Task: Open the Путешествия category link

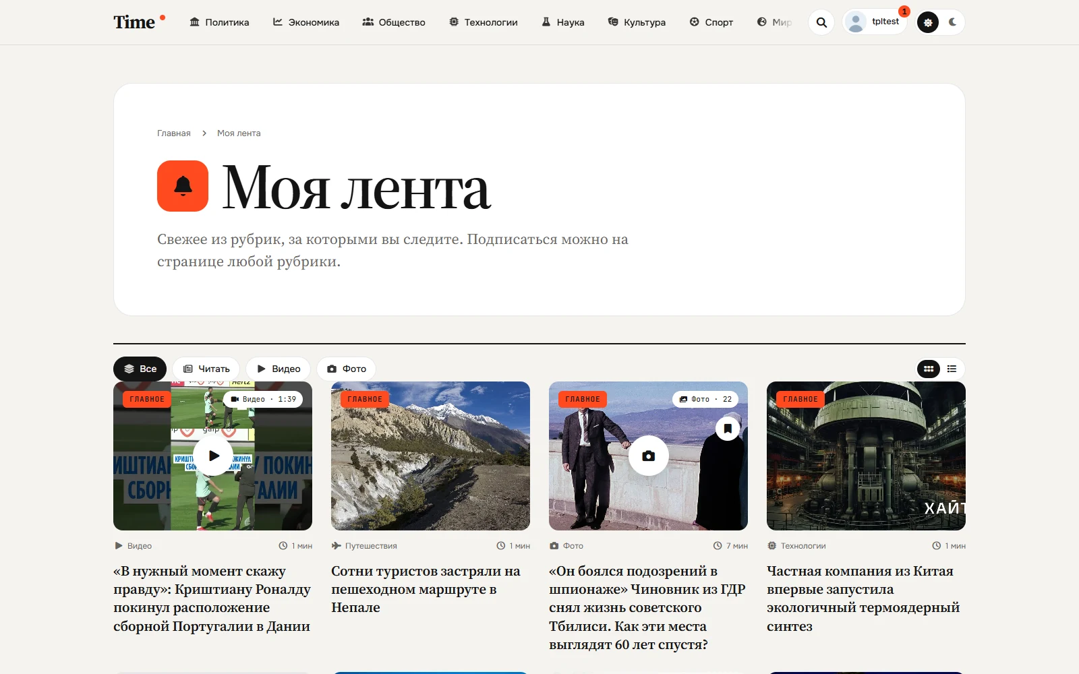Action: (364, 546)
